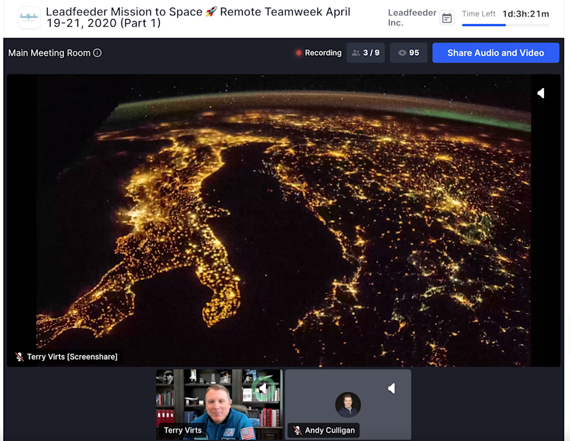This screenshot has width=570, height=441.
Task: Expand the Main Meeting Room header
Action: pyautogui.click(x=51, y=53)
